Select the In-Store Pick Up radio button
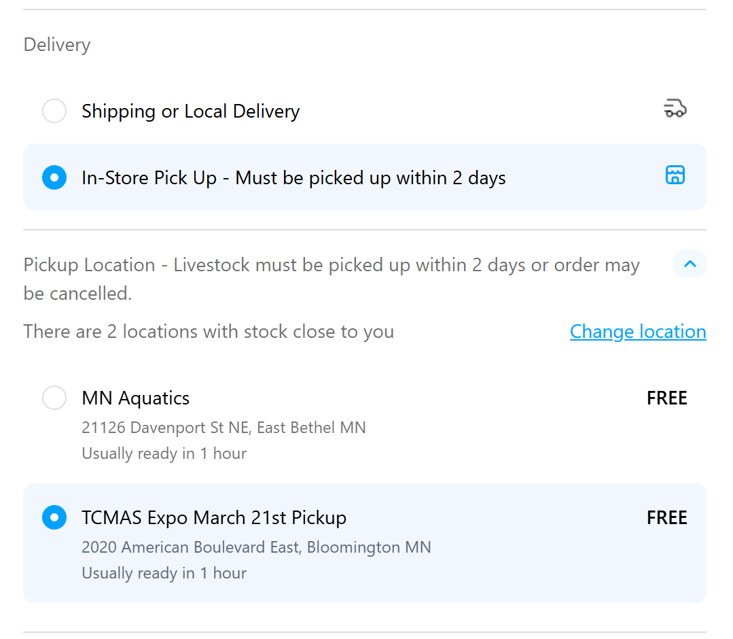733x639 pixels. (54, 177)
